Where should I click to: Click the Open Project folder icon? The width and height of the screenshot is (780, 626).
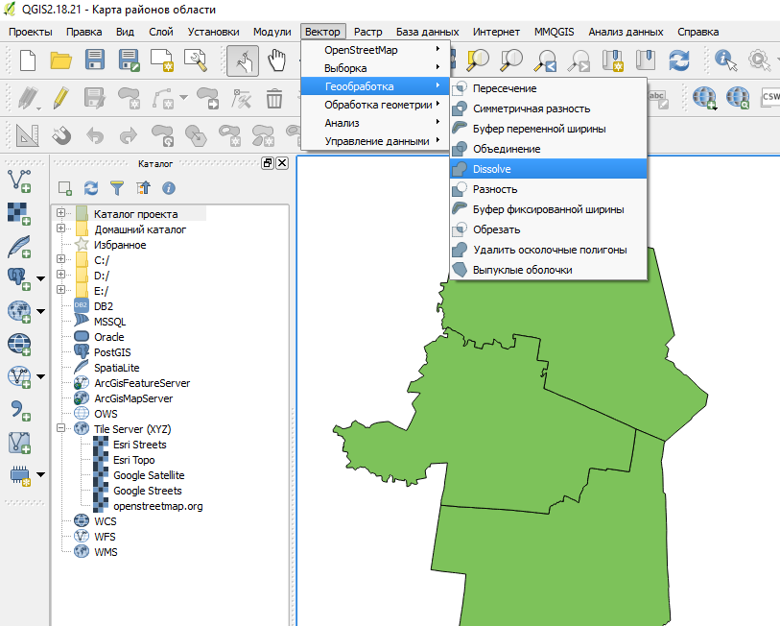61,61
